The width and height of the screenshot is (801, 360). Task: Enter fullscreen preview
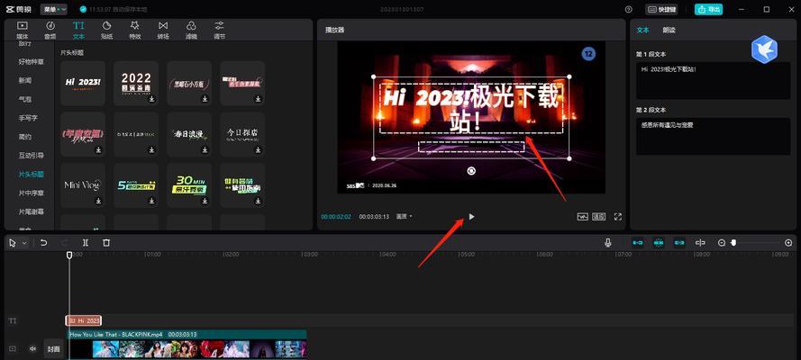[617, 217]
